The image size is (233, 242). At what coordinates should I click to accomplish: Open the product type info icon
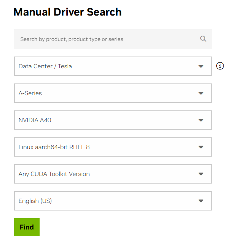[220, 66]
